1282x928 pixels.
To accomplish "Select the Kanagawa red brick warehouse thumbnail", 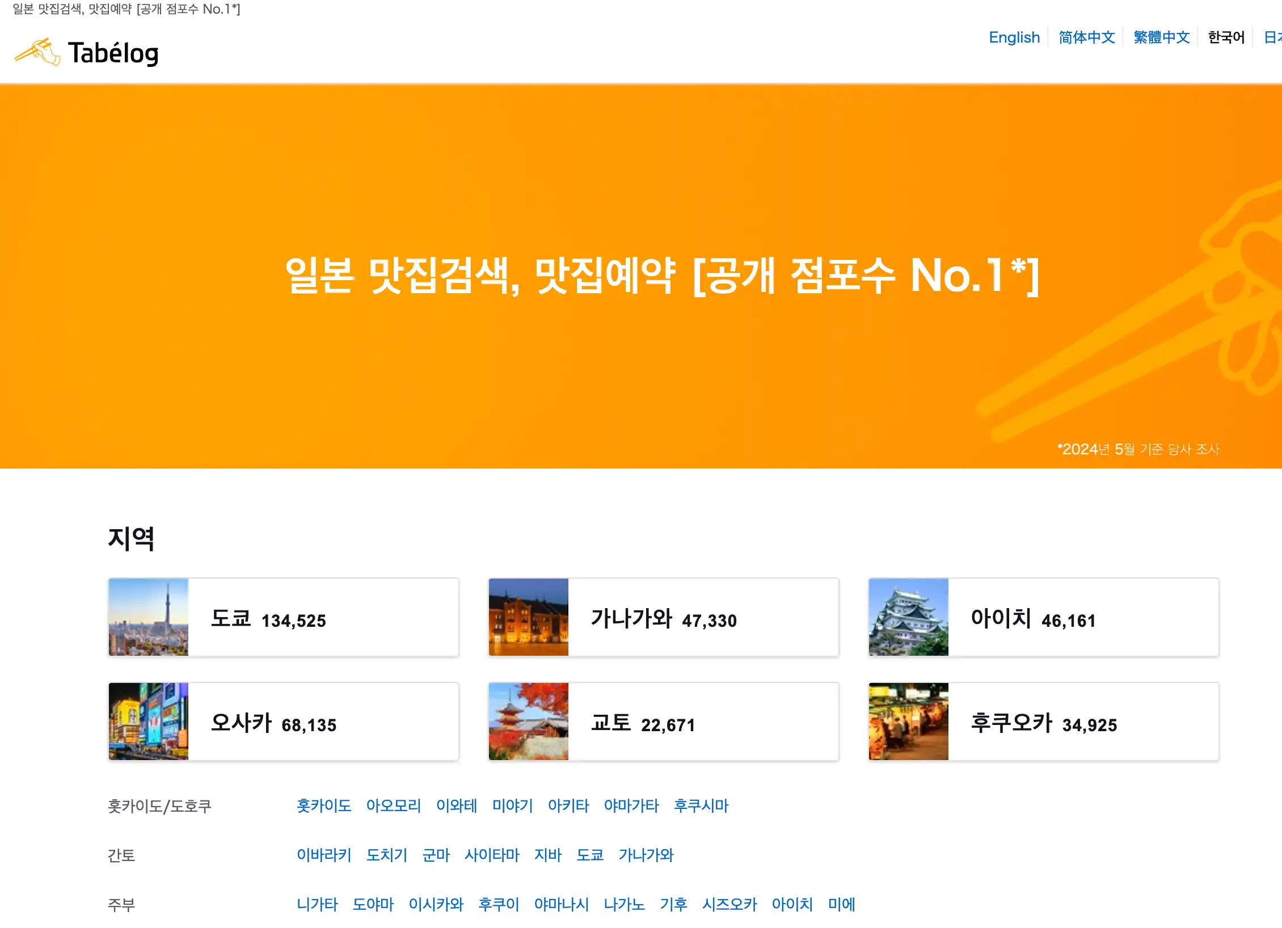I will point(528,617).
